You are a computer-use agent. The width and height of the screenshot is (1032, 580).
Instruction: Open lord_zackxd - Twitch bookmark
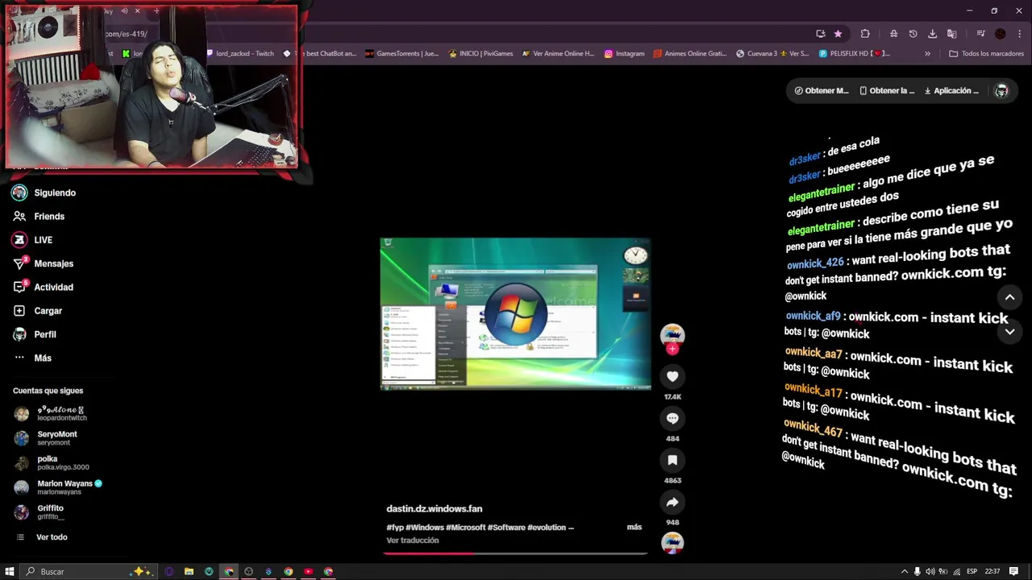(240, 54)
